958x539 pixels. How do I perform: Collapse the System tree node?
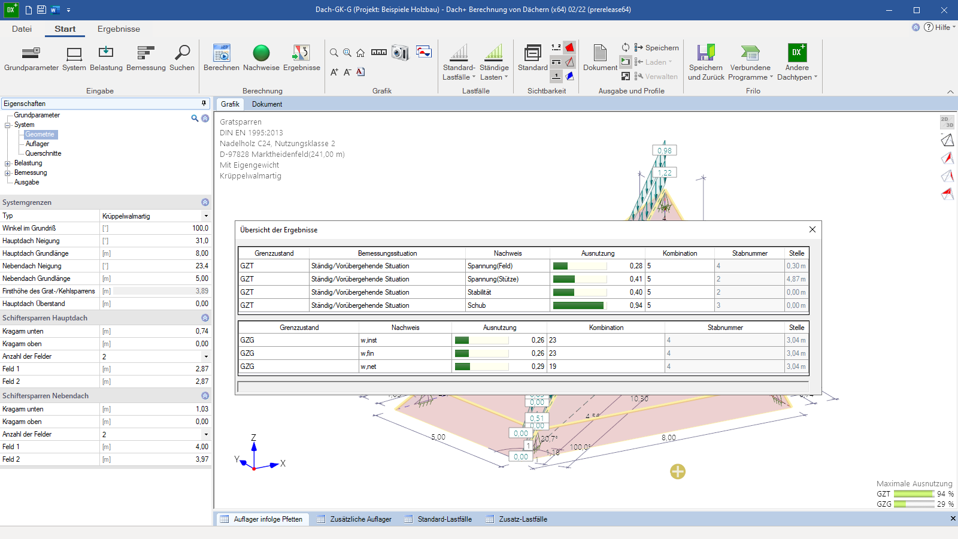pos(8,125)
